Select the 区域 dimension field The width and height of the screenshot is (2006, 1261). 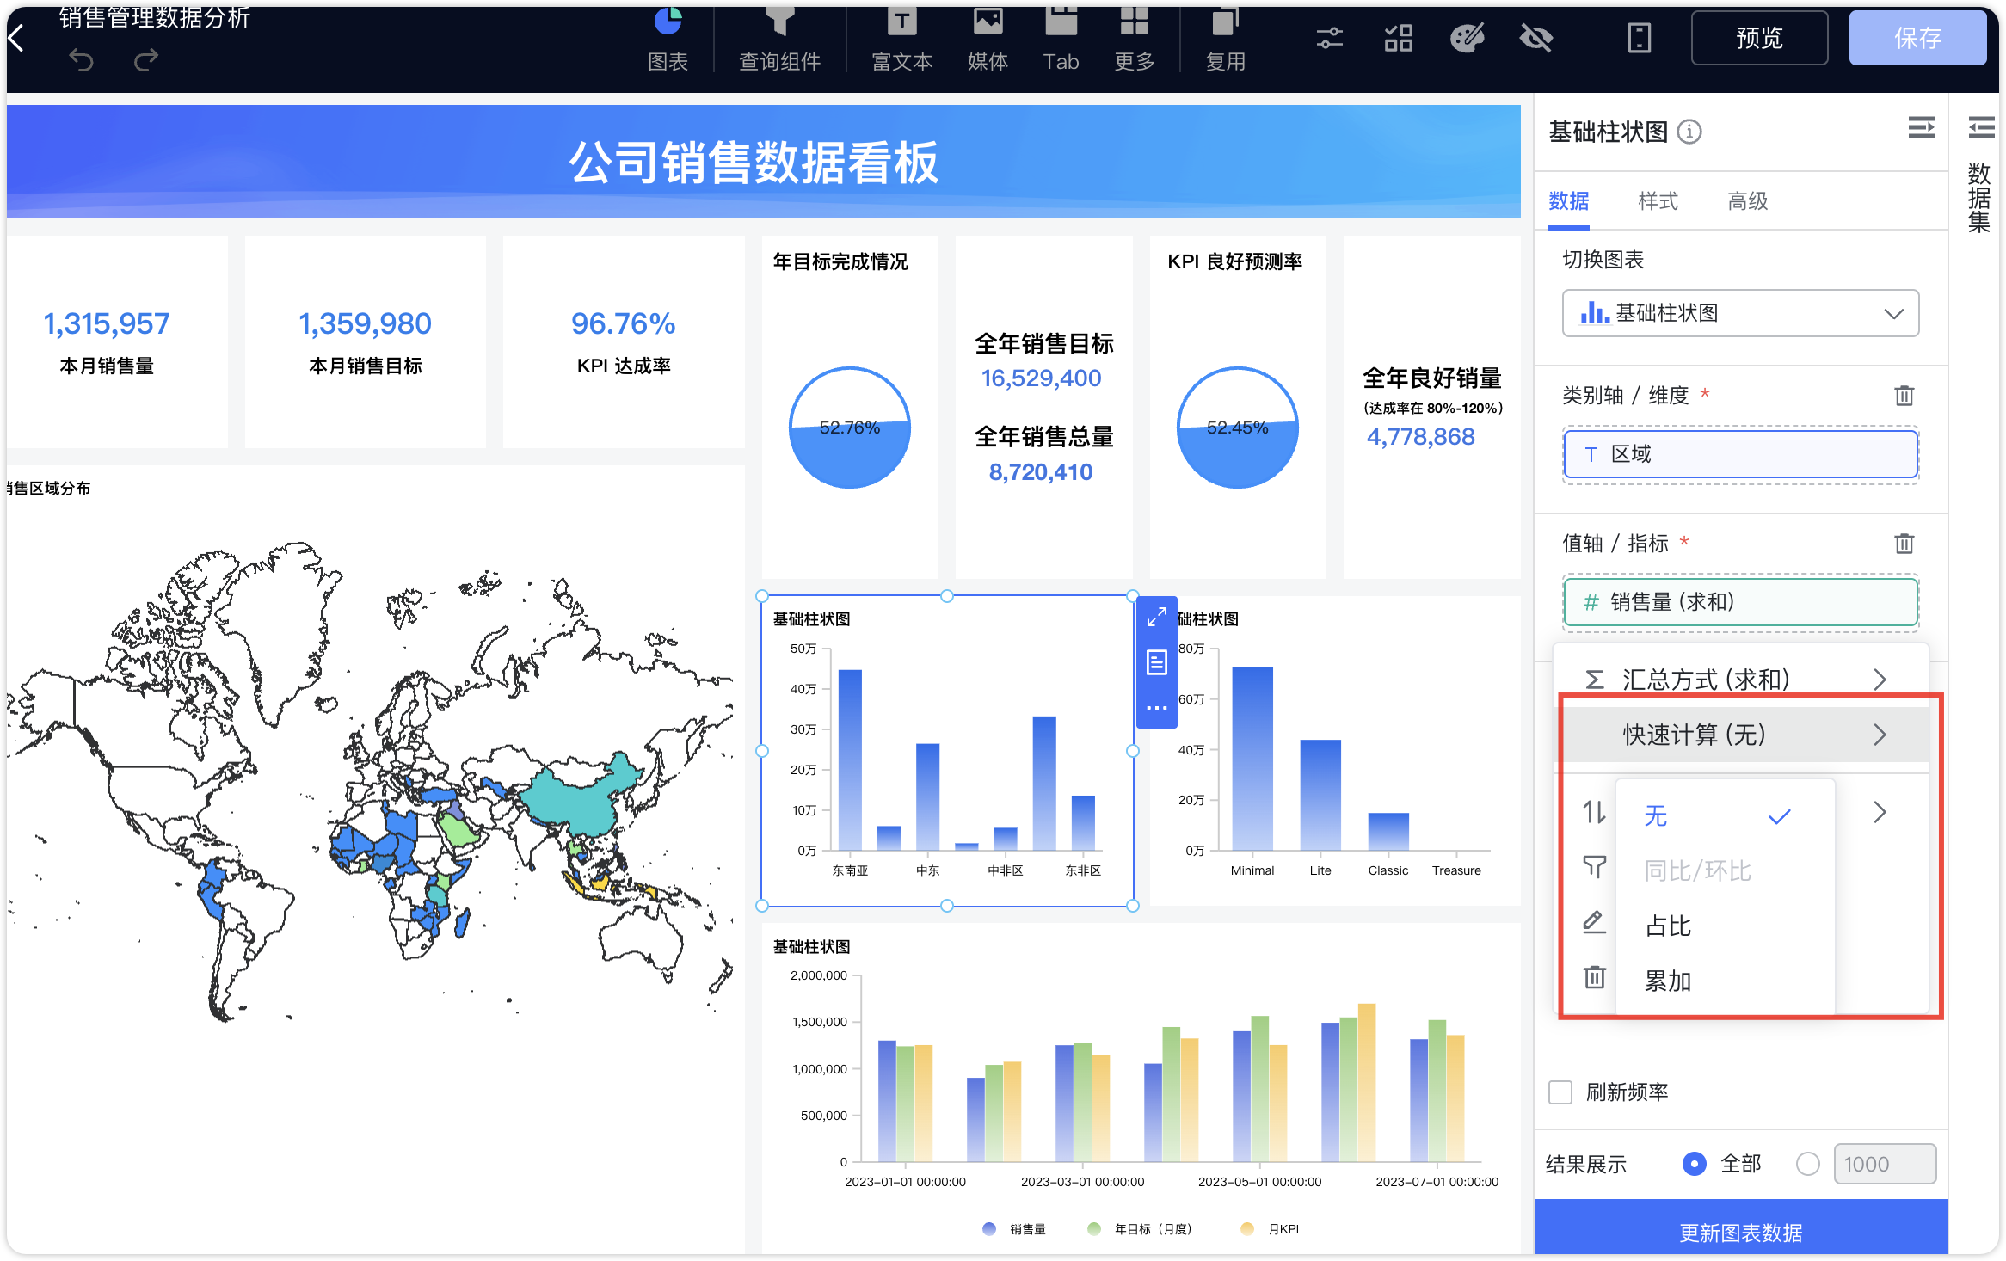tap(1740, 454)
